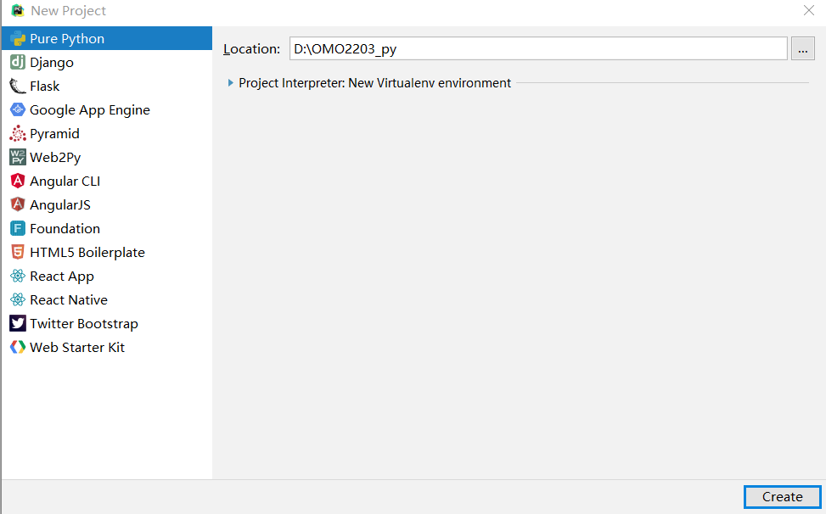The width and height of the screenshot is (826, 514).
Task: Click the Web2Py W2PY icon
Action: (x=17, y=157)
